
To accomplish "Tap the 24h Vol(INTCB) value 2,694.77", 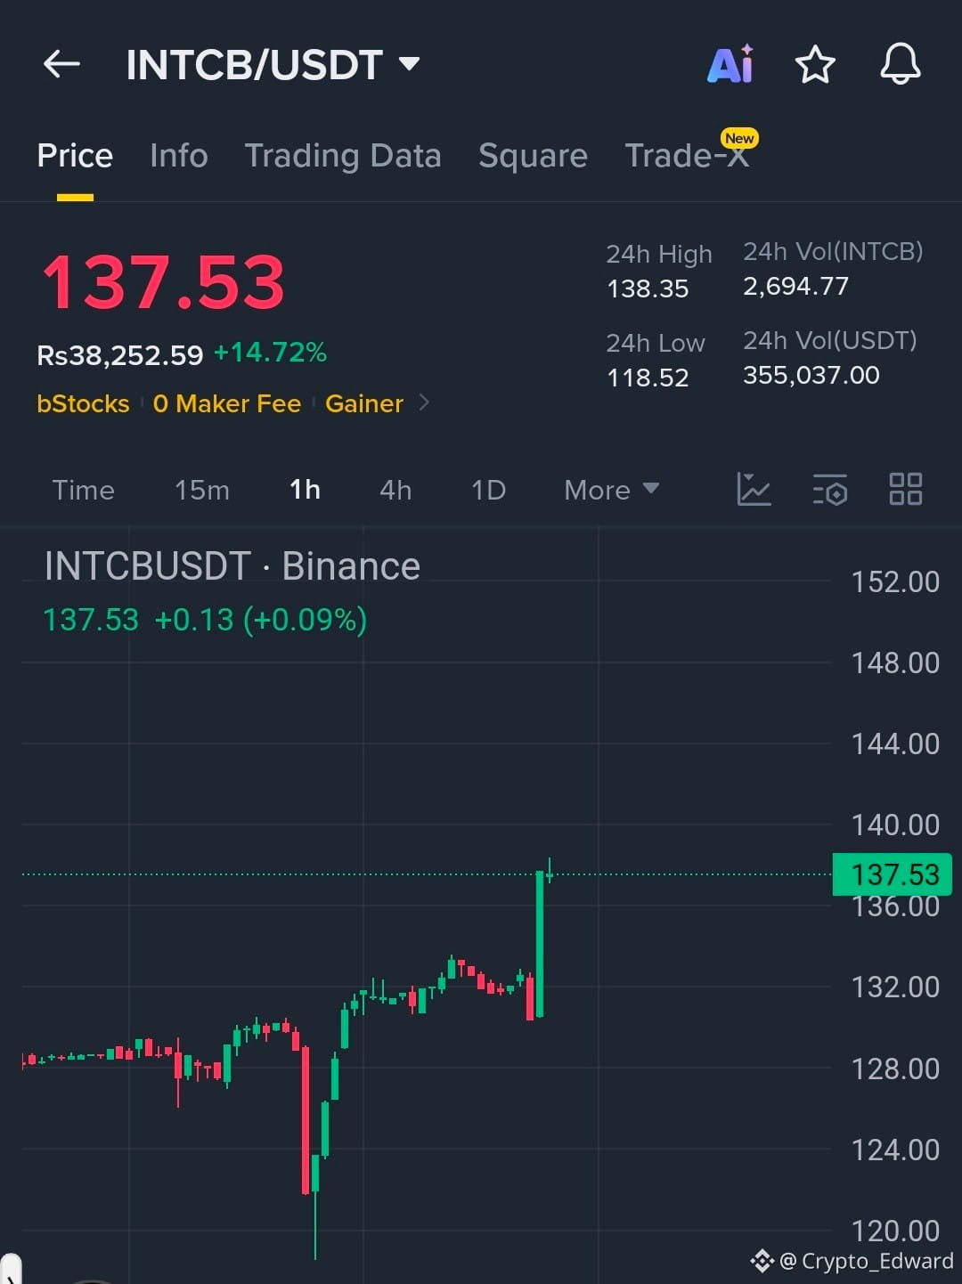I will point(795,286).
